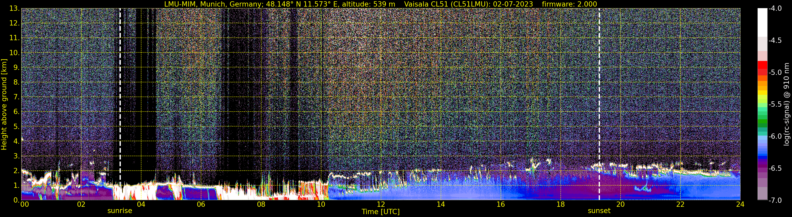The height and width of the screenshot is (217, 792).
Task: Click the yellow colorbar segment above -5.5
Action: tap(763, 93)
